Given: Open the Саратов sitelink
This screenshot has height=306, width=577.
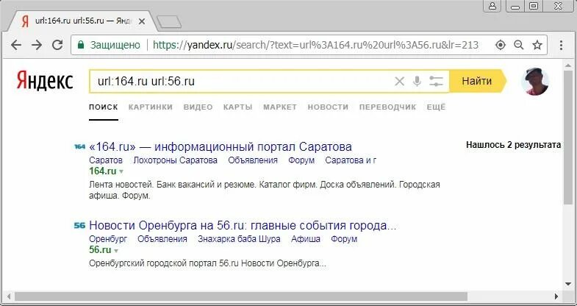Looking at the screenshot, I should coord(106,160).
